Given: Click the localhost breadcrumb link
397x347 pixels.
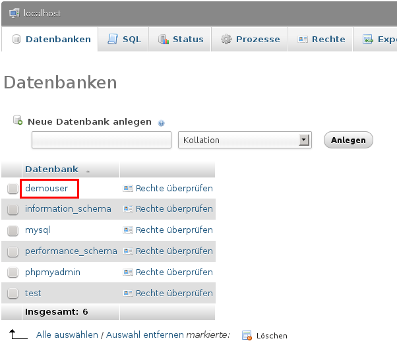Looking at the screenshot, I should (42, 13).
